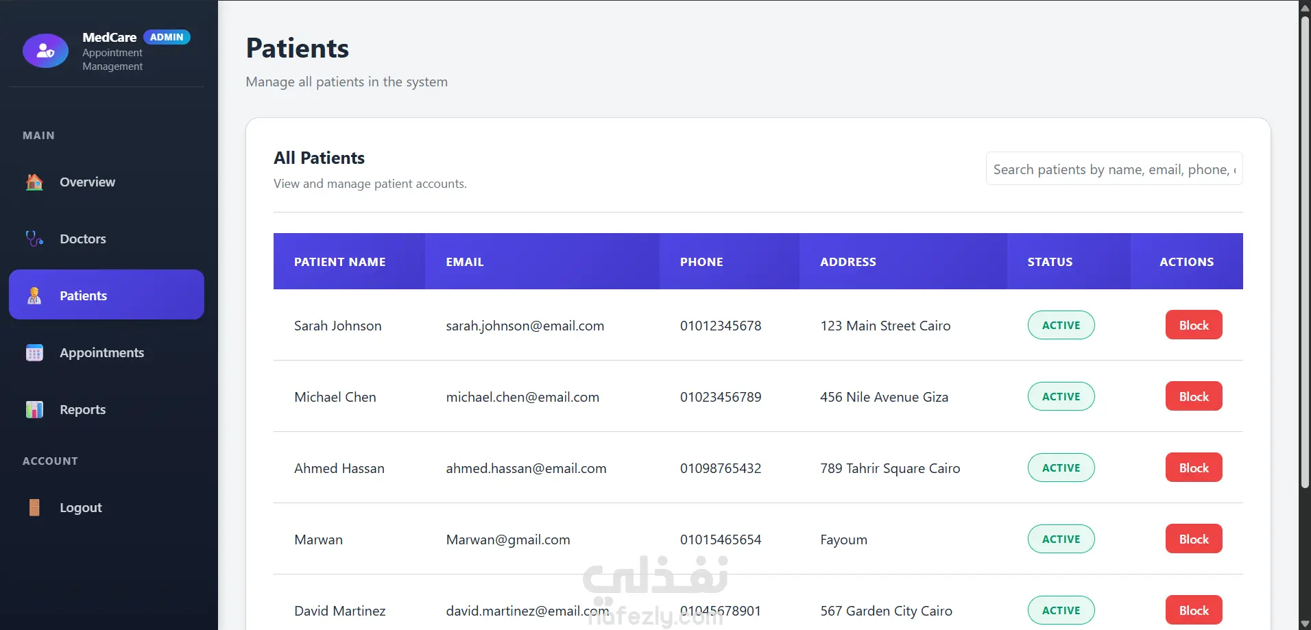Viewport: 1311px width, 630px height.
Task: Click the Patient Name column header
Action: point(340,262)
